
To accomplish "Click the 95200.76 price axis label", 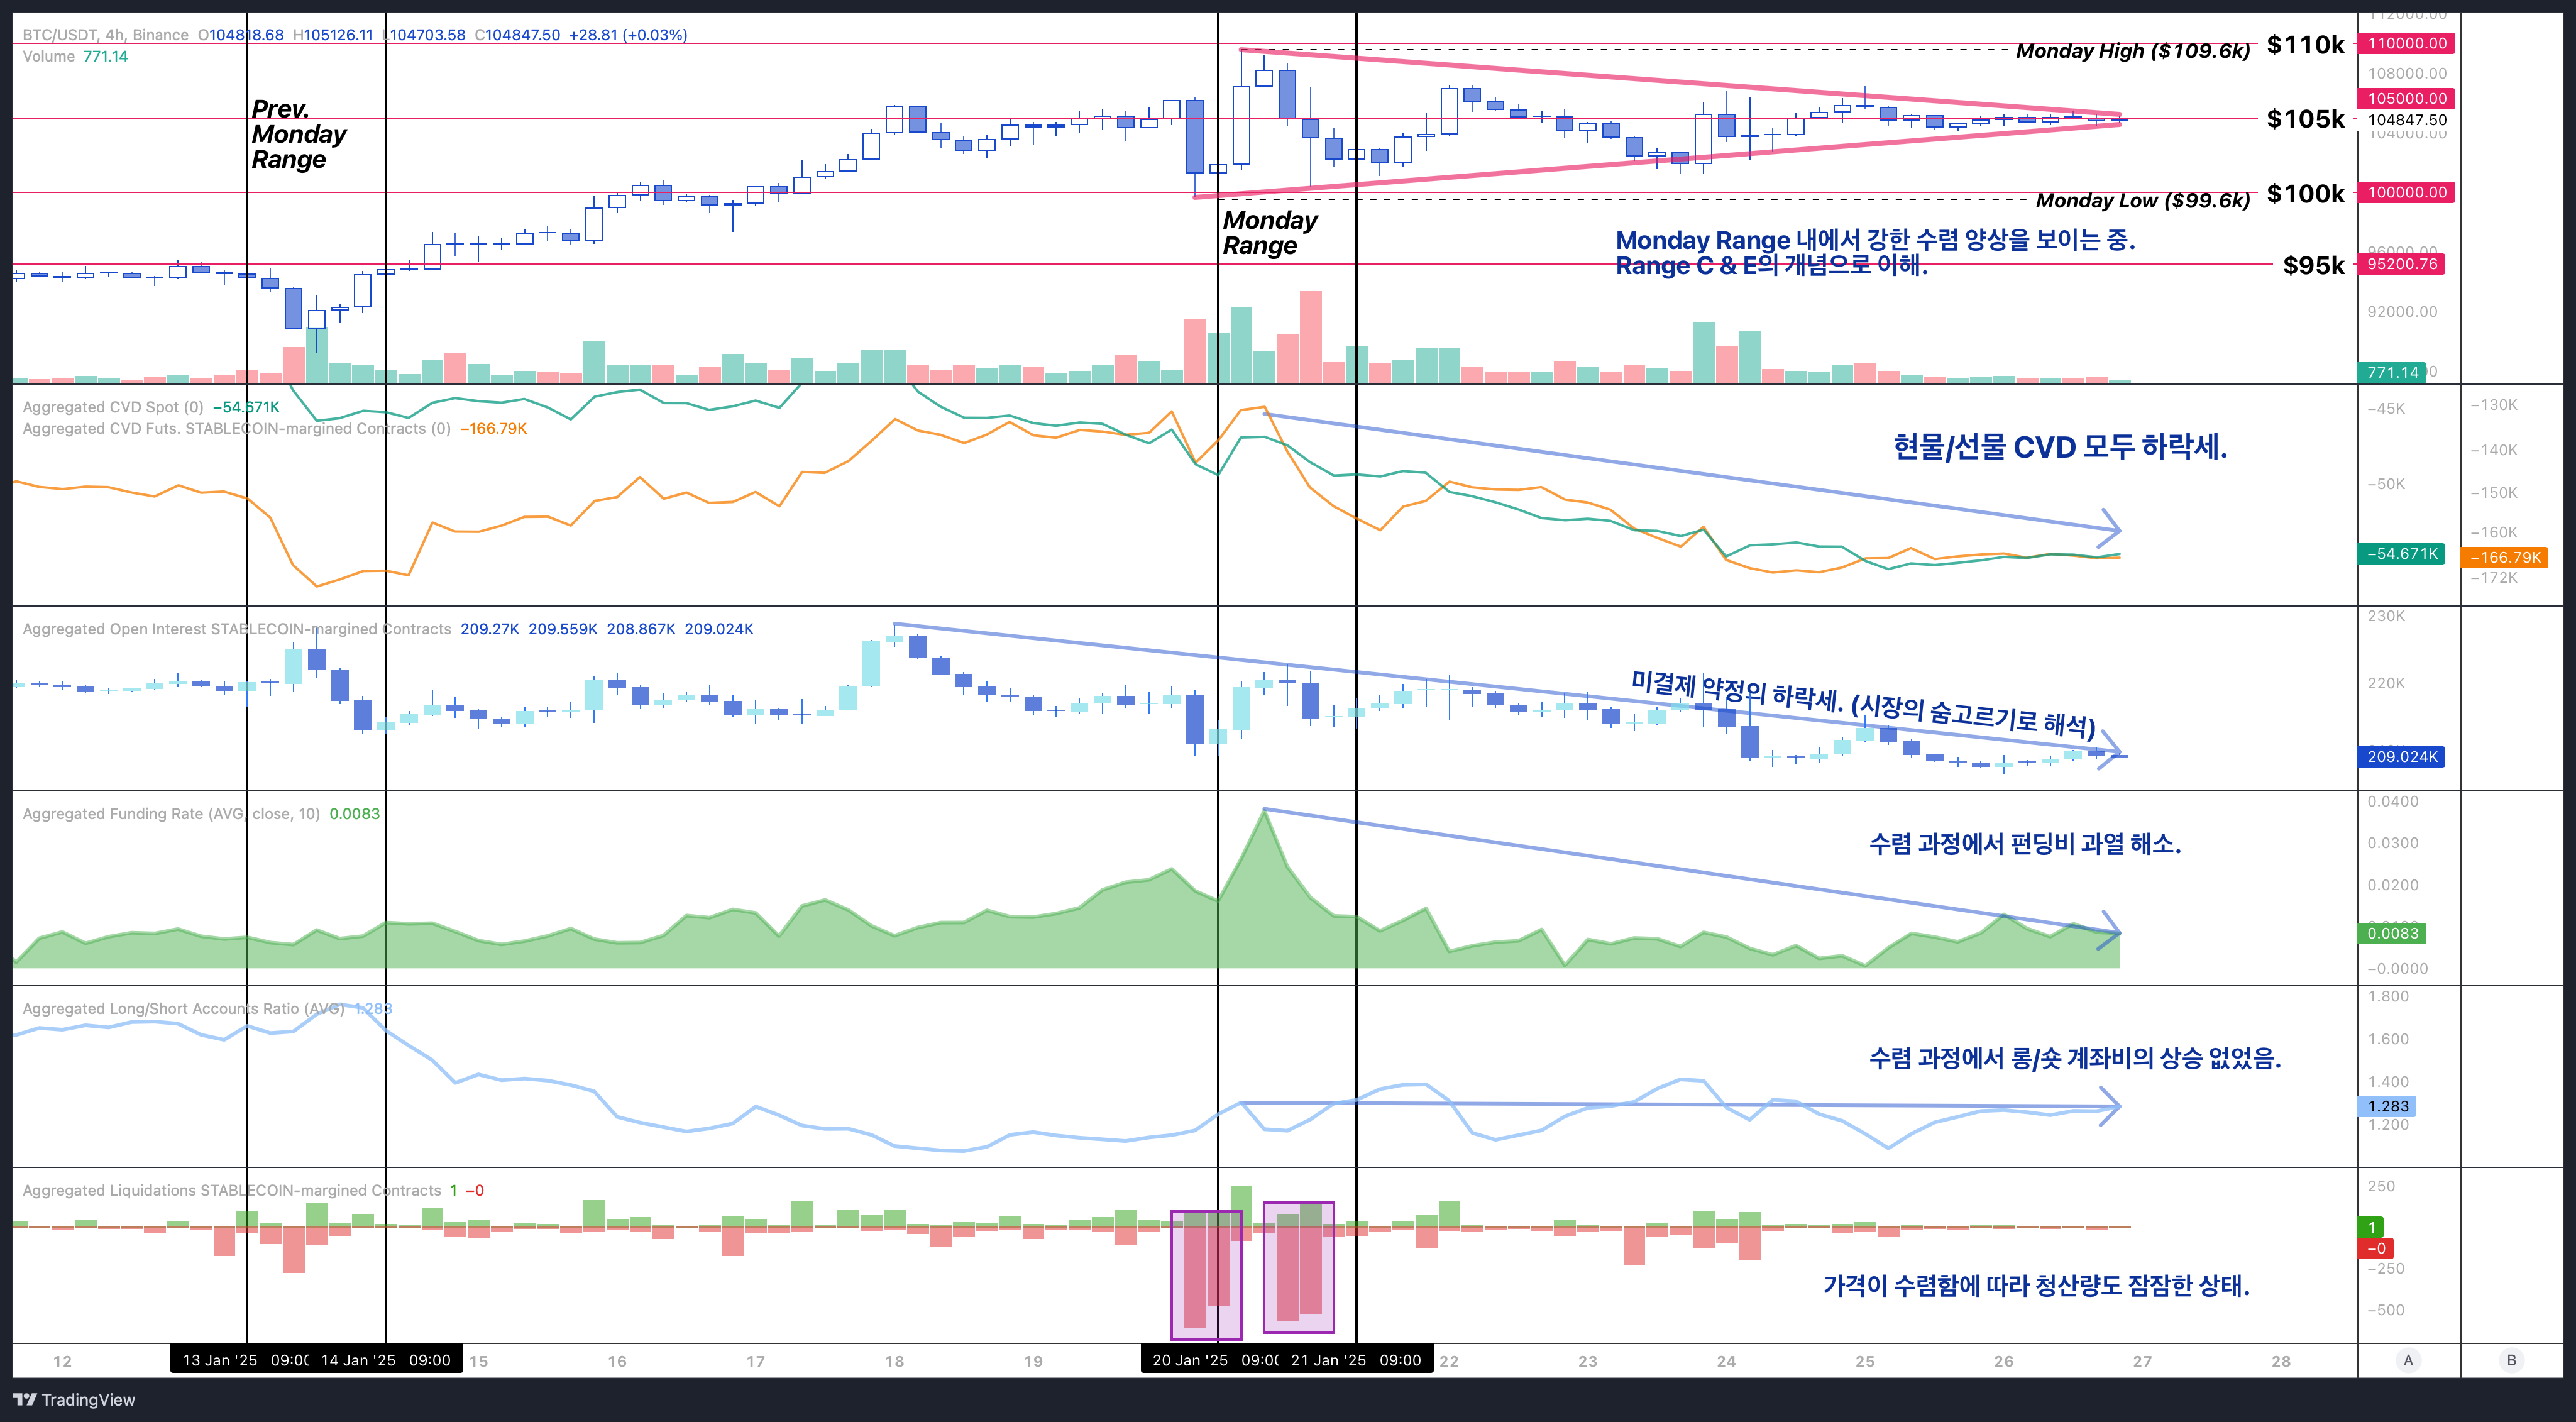I will pos(2402,264).
